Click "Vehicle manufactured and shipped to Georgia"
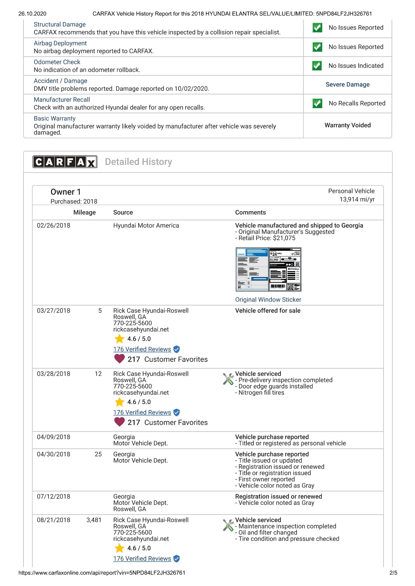This screenshot has height=586, width=415. click(x=299, y=226)
